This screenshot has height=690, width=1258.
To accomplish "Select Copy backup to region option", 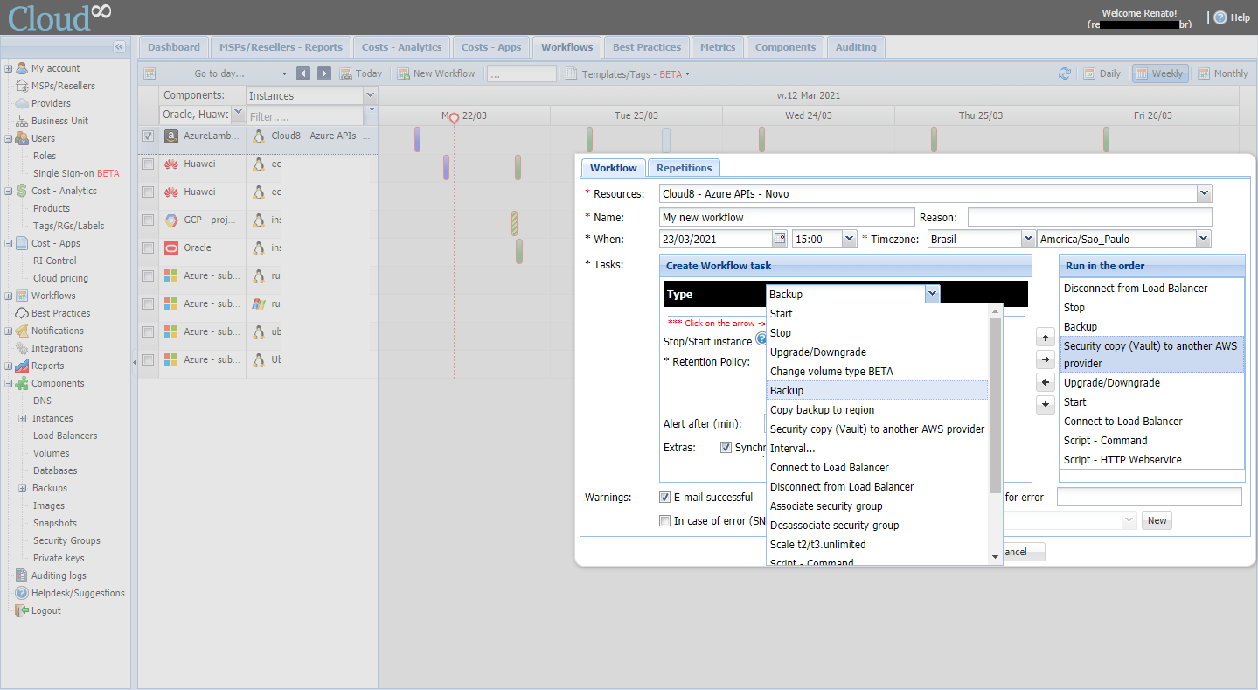I will [x=822, y=410].
